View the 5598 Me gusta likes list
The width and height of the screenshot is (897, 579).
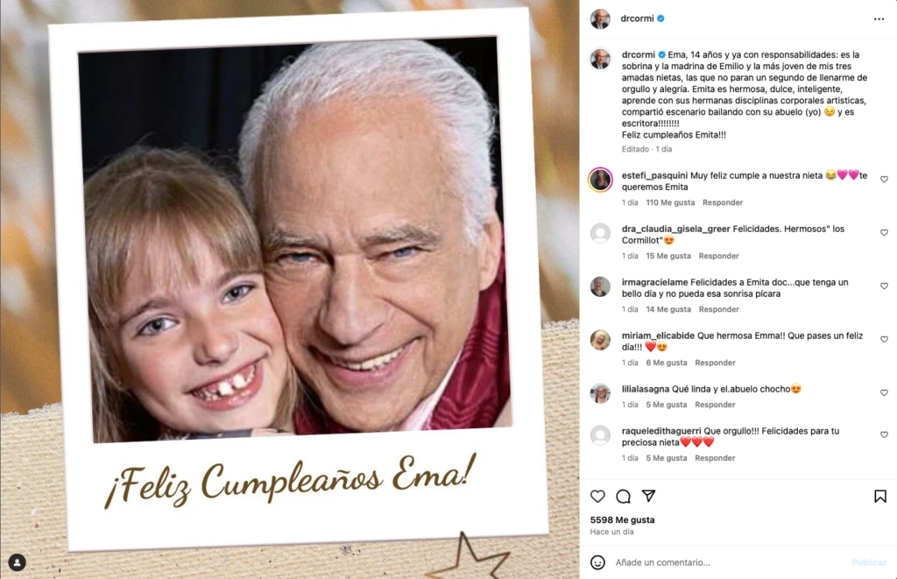click(623, 519)
